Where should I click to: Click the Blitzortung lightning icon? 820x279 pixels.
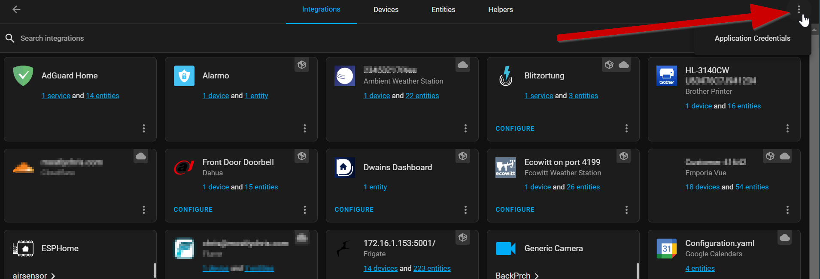click(x=506, y=76)
